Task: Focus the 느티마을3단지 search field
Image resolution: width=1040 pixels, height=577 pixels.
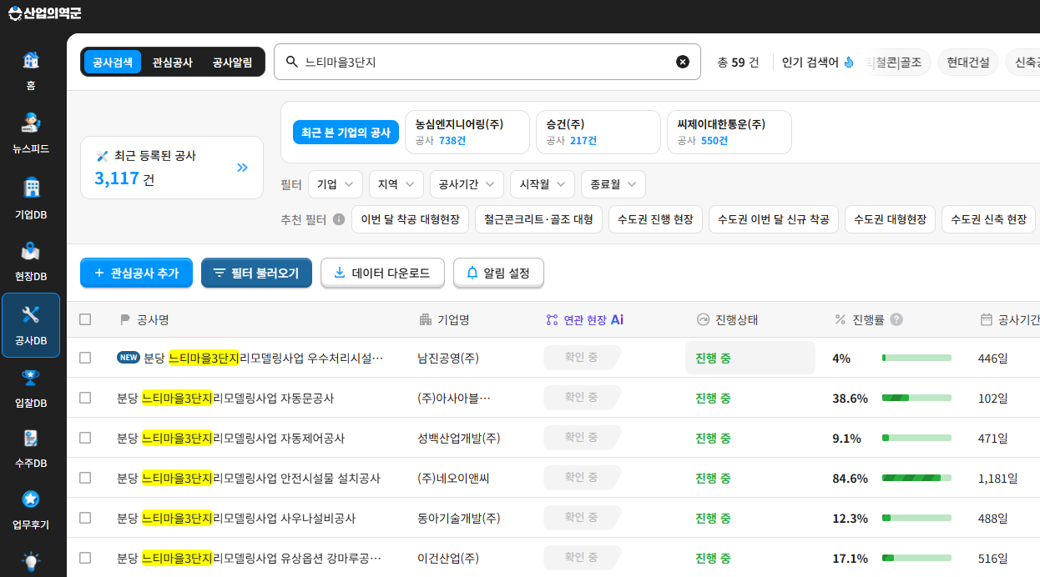Action: click(487, 62)
